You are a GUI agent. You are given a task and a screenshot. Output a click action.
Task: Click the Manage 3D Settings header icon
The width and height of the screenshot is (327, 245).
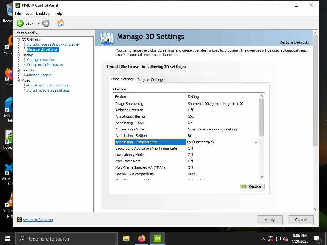[x=106, y=38]
